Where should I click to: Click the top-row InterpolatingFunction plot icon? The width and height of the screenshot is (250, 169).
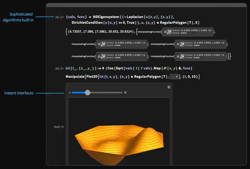pos(169,32)
